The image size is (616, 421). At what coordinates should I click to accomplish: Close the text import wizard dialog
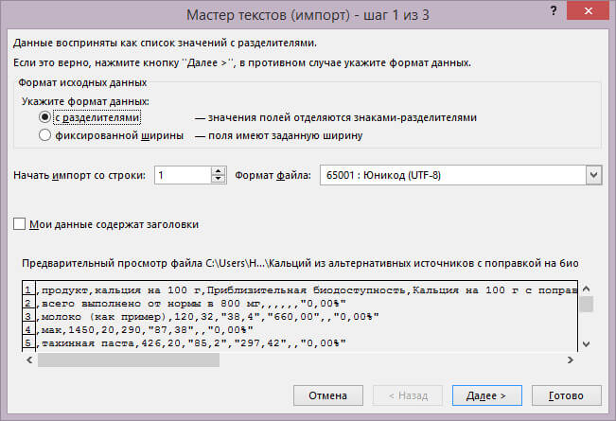(x=592, y=10)
